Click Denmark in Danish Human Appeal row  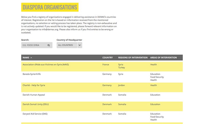pyautogui.click(x=107, y=95)
